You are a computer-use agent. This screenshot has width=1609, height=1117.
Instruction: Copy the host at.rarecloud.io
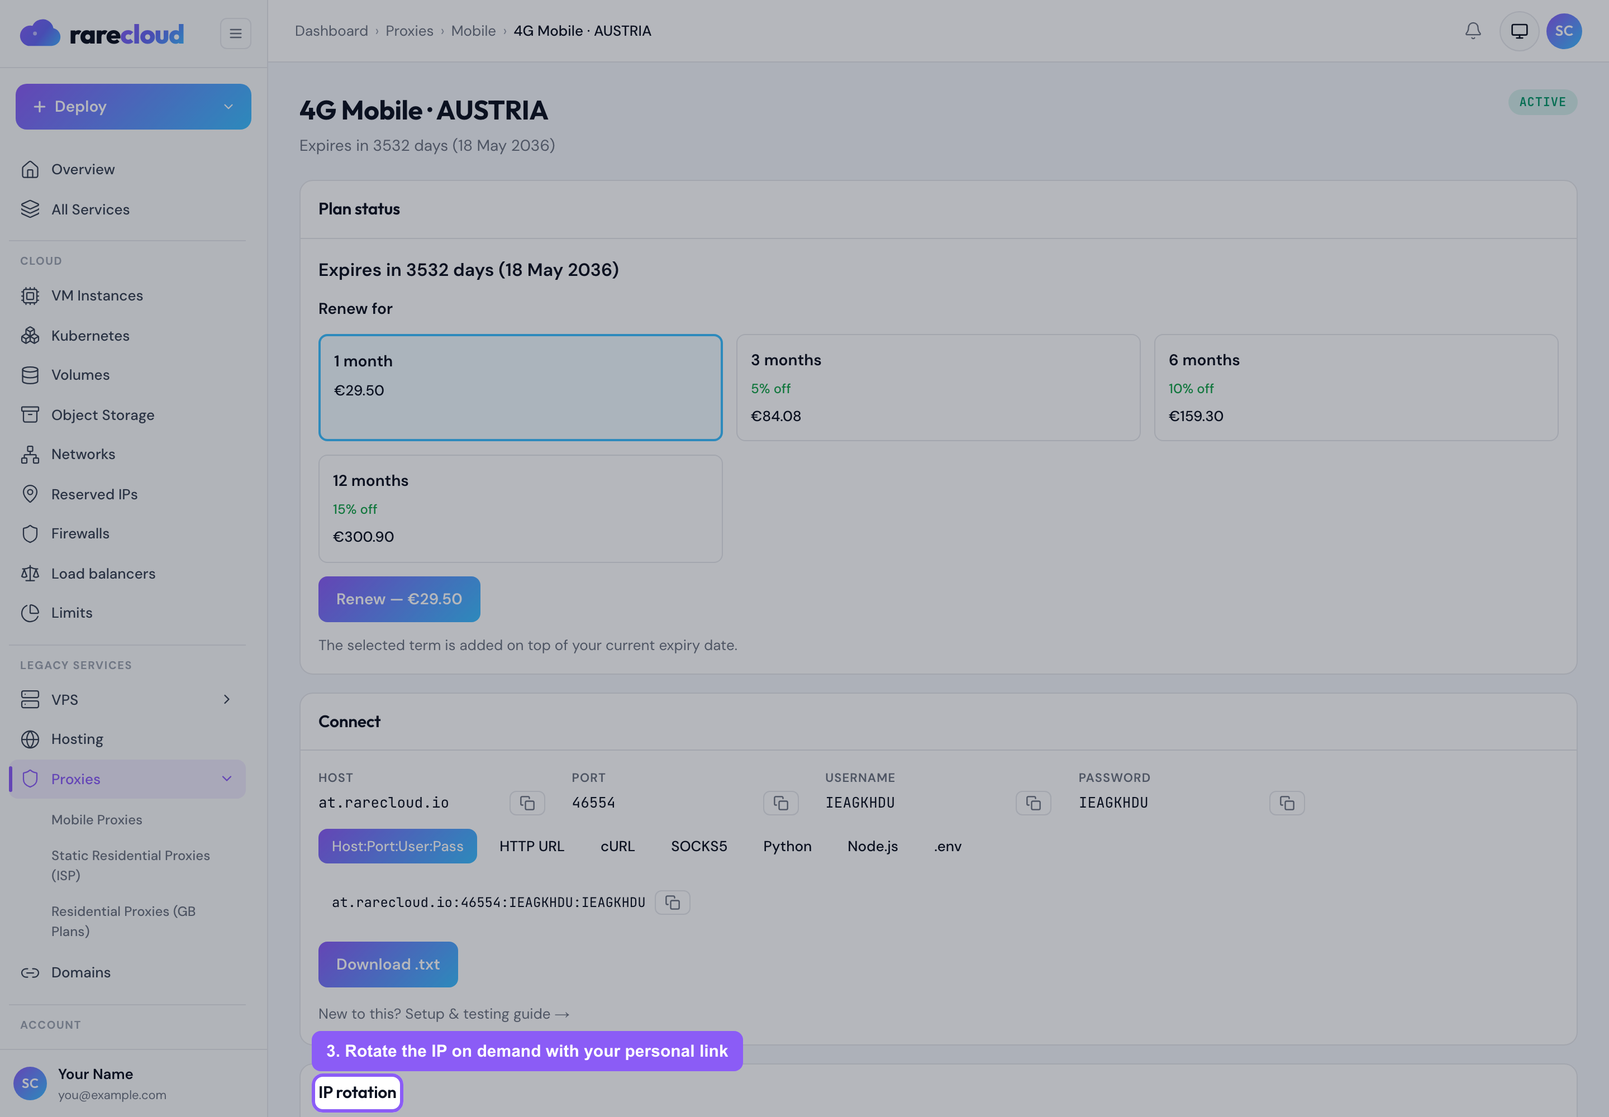coord(527,803)
